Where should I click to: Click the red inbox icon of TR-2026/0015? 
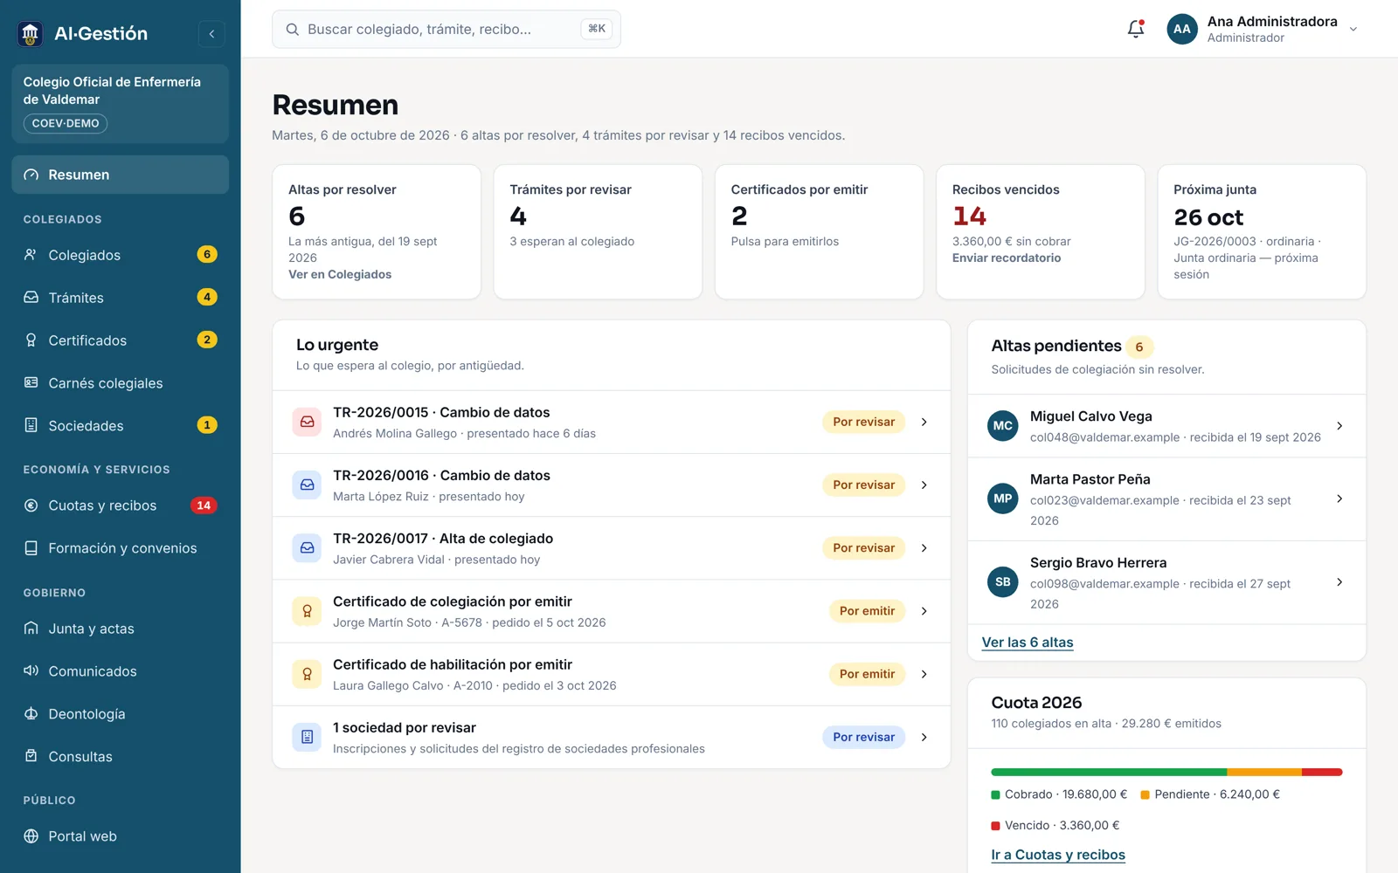307,422
